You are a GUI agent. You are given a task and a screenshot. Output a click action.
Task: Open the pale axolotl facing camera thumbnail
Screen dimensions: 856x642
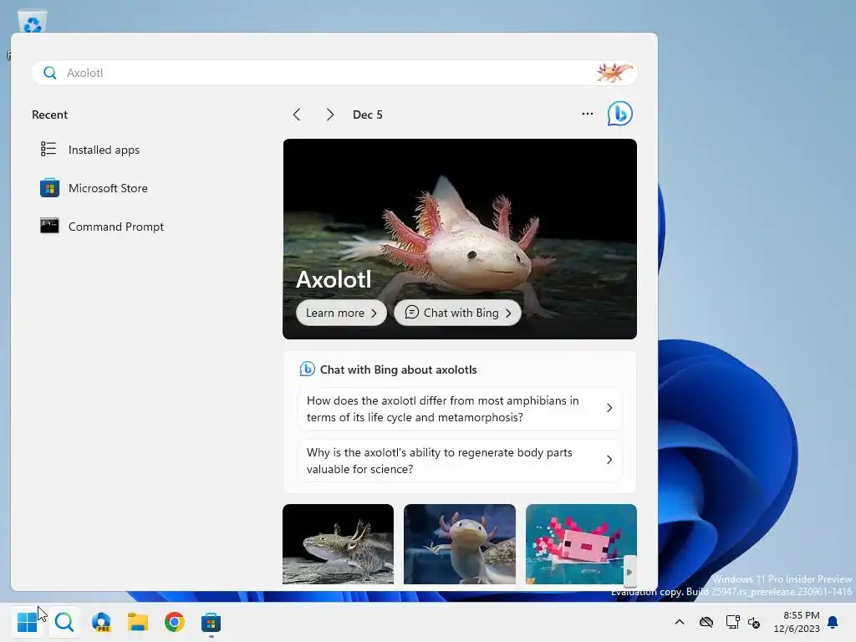coord(459,543)
